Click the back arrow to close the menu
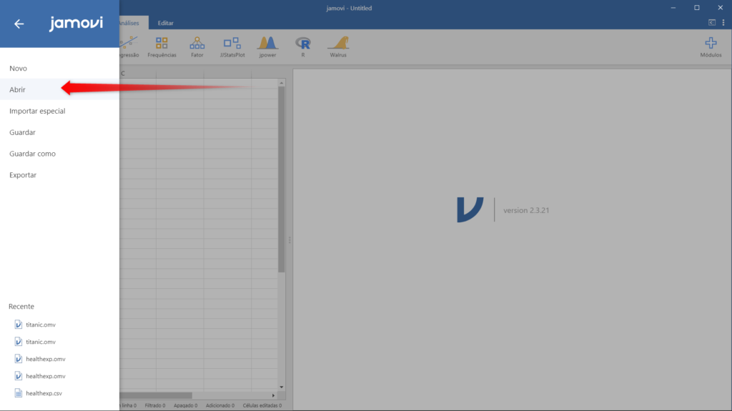This screenshot has width=732, height=411. coord(19,24)
